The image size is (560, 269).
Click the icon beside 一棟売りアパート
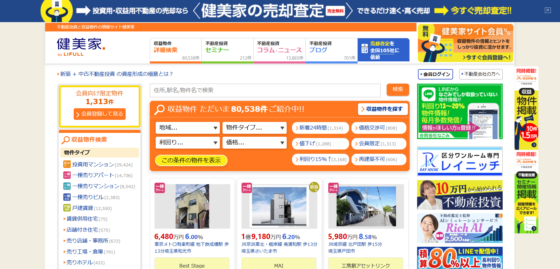click(x=67, y=175)
